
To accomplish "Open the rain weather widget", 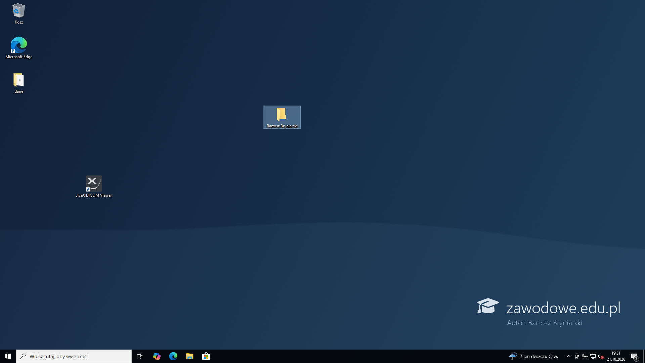I will [x=533, y=356].
